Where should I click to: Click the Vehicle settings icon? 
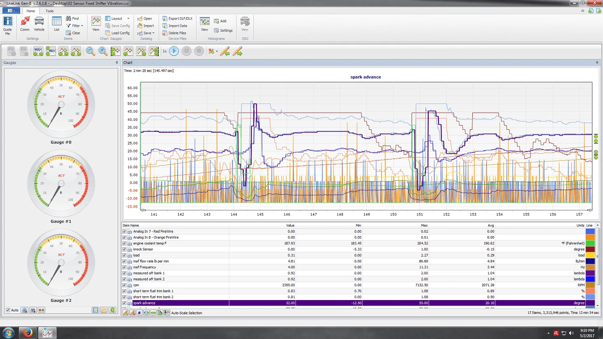pyautogui.click(x=39, y=21)
